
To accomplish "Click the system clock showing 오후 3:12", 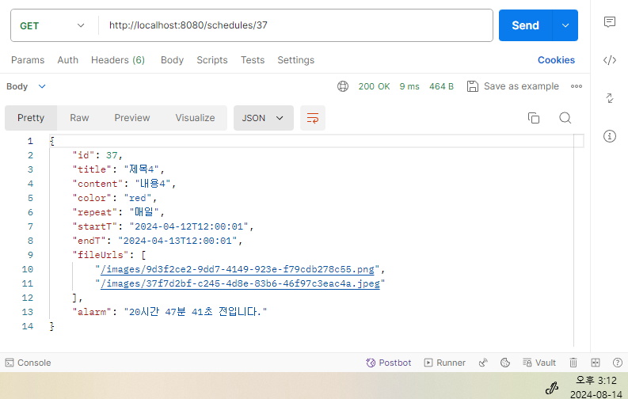I will tap(596, 380).
